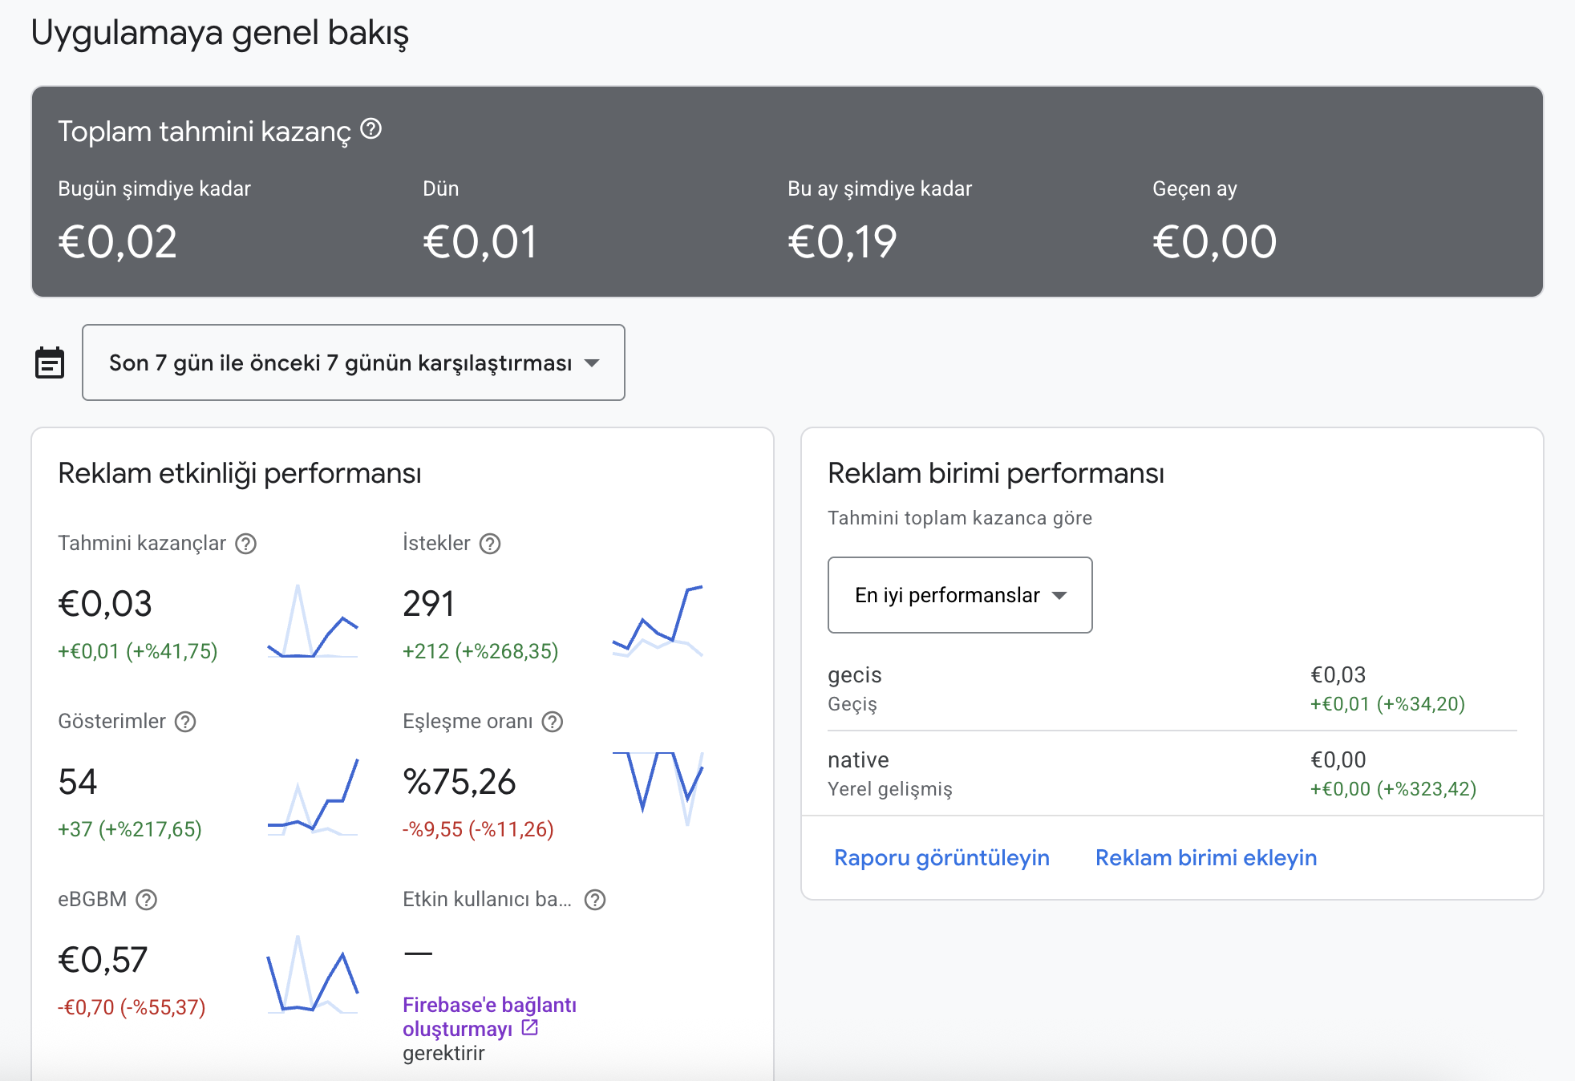Click the €0,02 Bugün şimdiye kadar value

[x=118, y=242]
